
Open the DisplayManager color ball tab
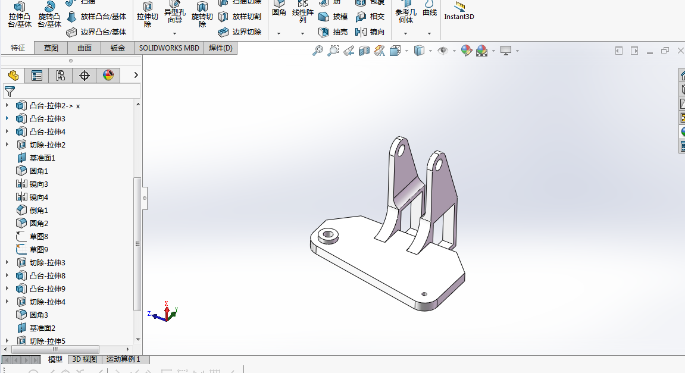point(108,76)
